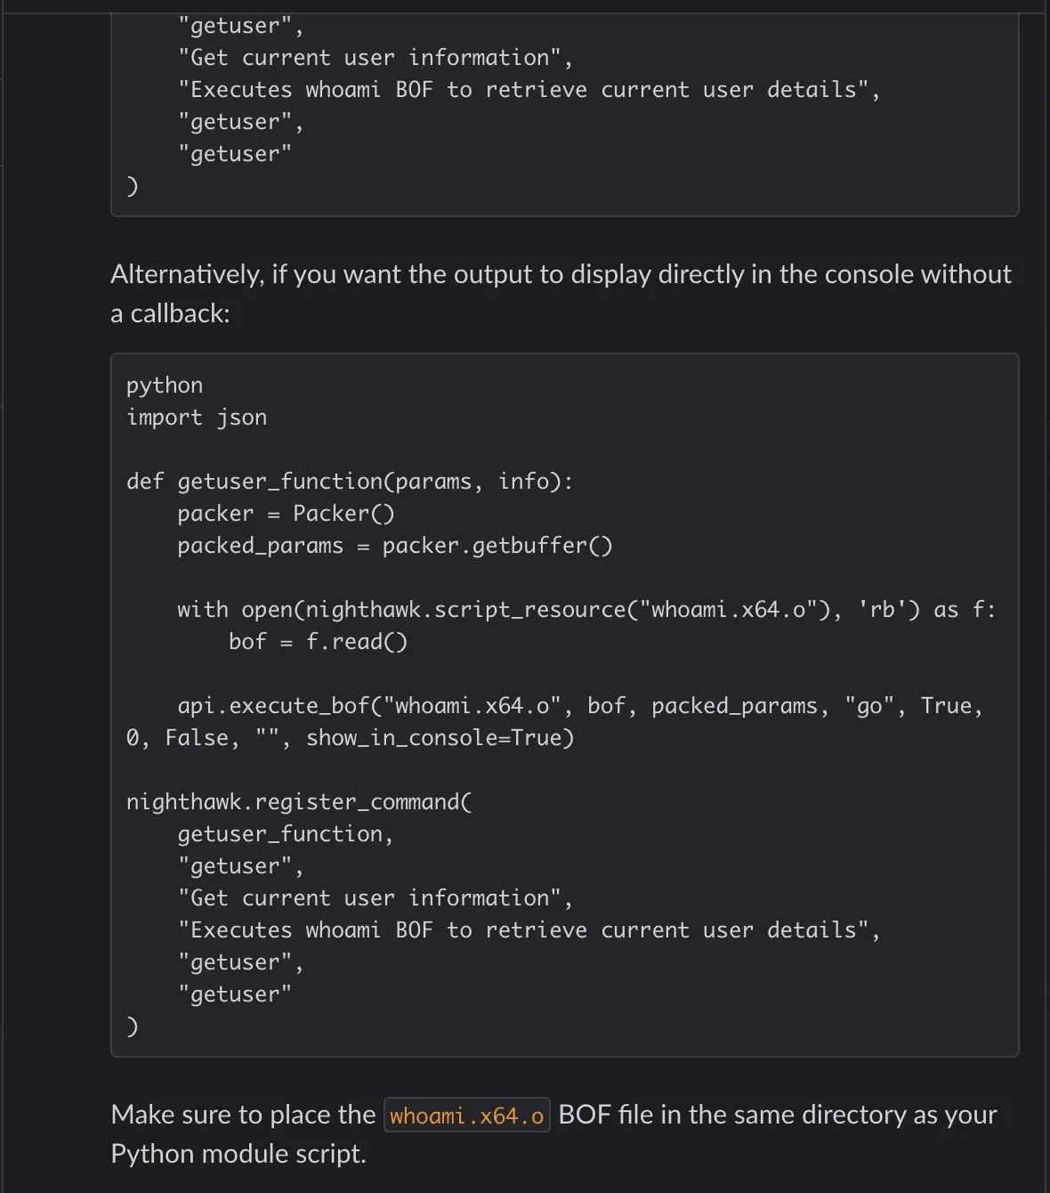This screenshot has width=1050, height=1193.
Task: Click the 'import json' code line
Action: coord(197,418)
